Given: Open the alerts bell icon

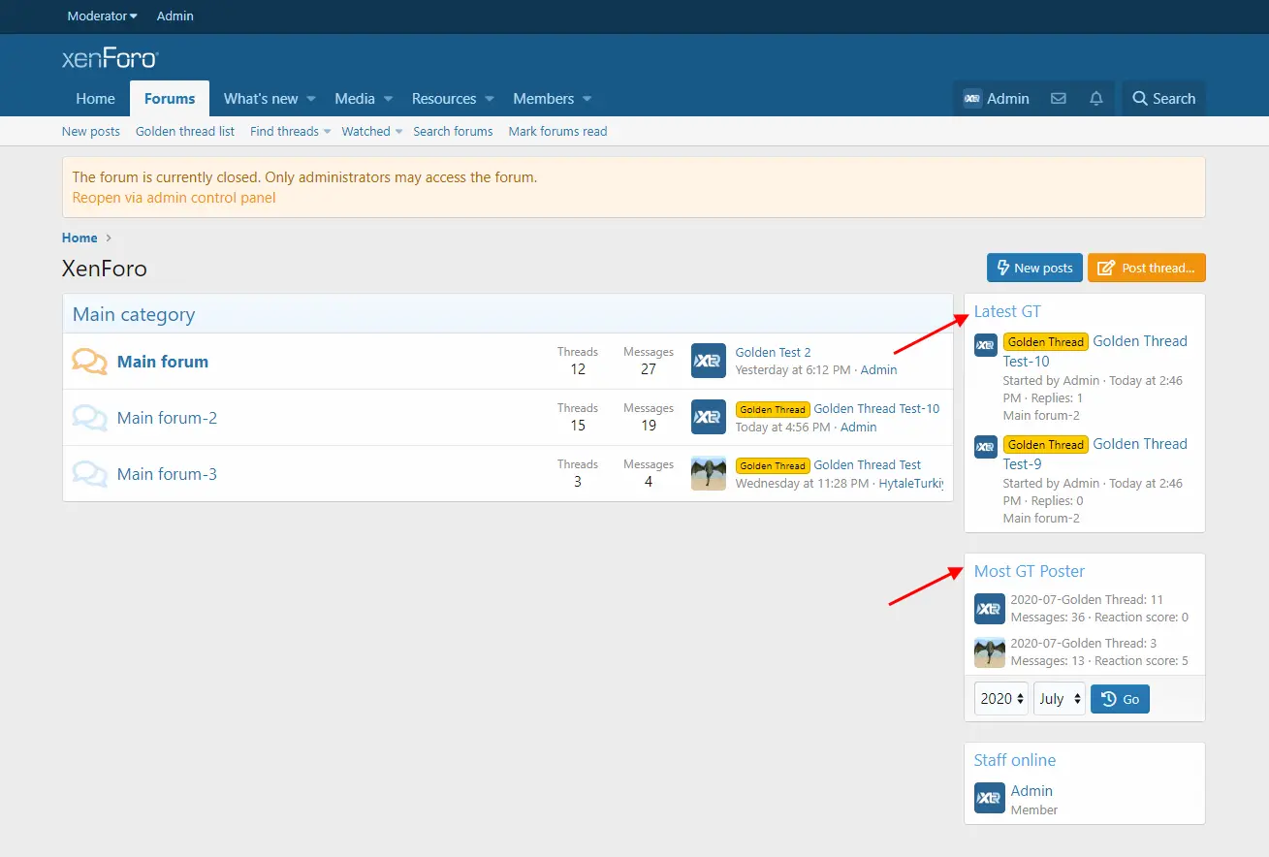Looking at the screenshot, I should pyautogui.click(x=1096, y=99).
